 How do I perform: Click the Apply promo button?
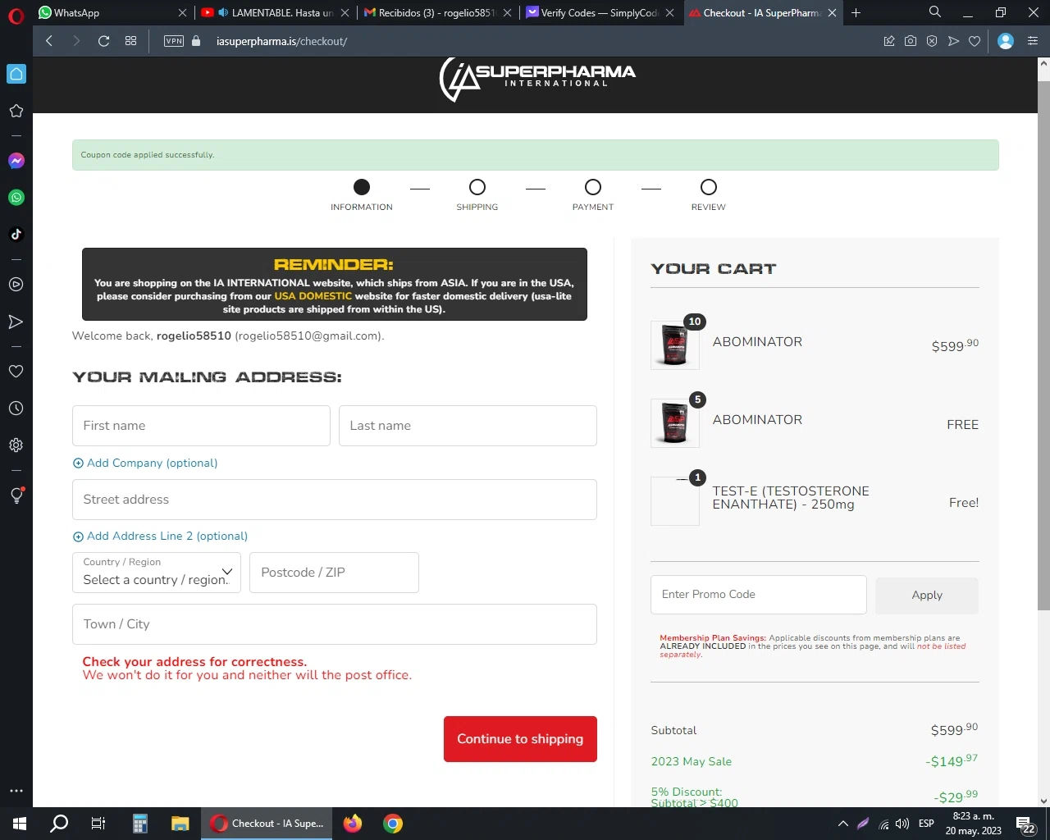pyautogui.click(x=927, y=596)
